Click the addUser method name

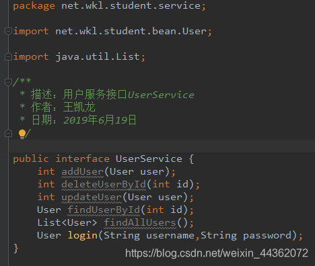tap(82, 172)
